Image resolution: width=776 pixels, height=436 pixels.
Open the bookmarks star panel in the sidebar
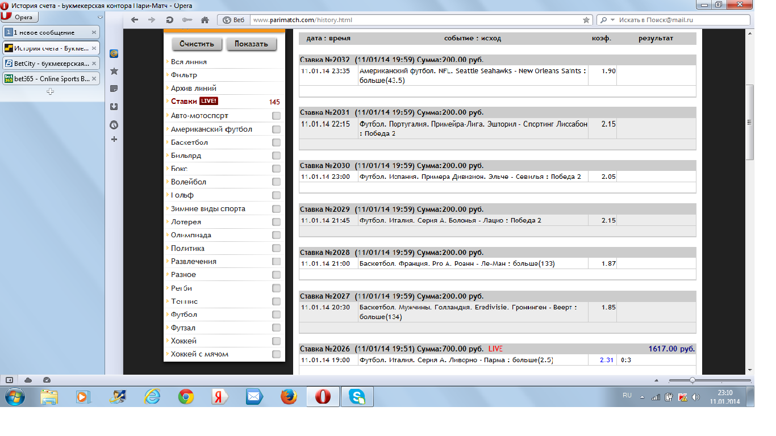coord(114,71)
